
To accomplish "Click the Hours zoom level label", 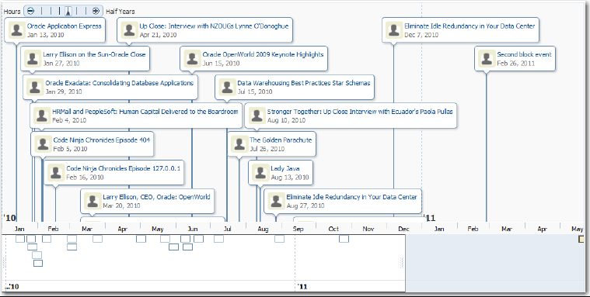I will coord(12,12).
